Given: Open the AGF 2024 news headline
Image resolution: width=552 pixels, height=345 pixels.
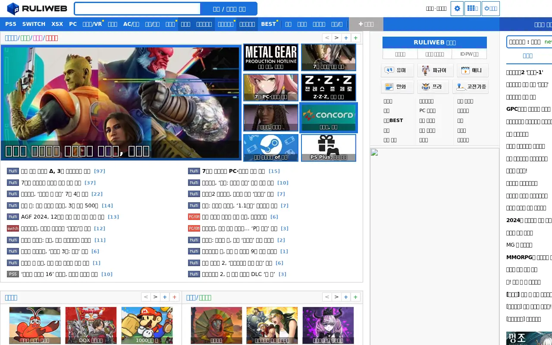Looking at the screenshot, I should (x=63, y=217).
